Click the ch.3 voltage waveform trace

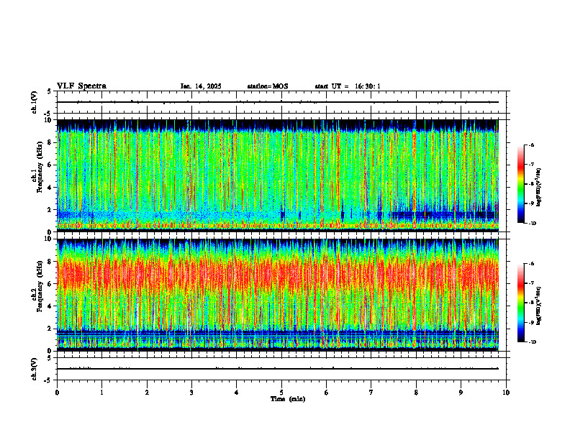pyautogui.click(x=278, y=369)
